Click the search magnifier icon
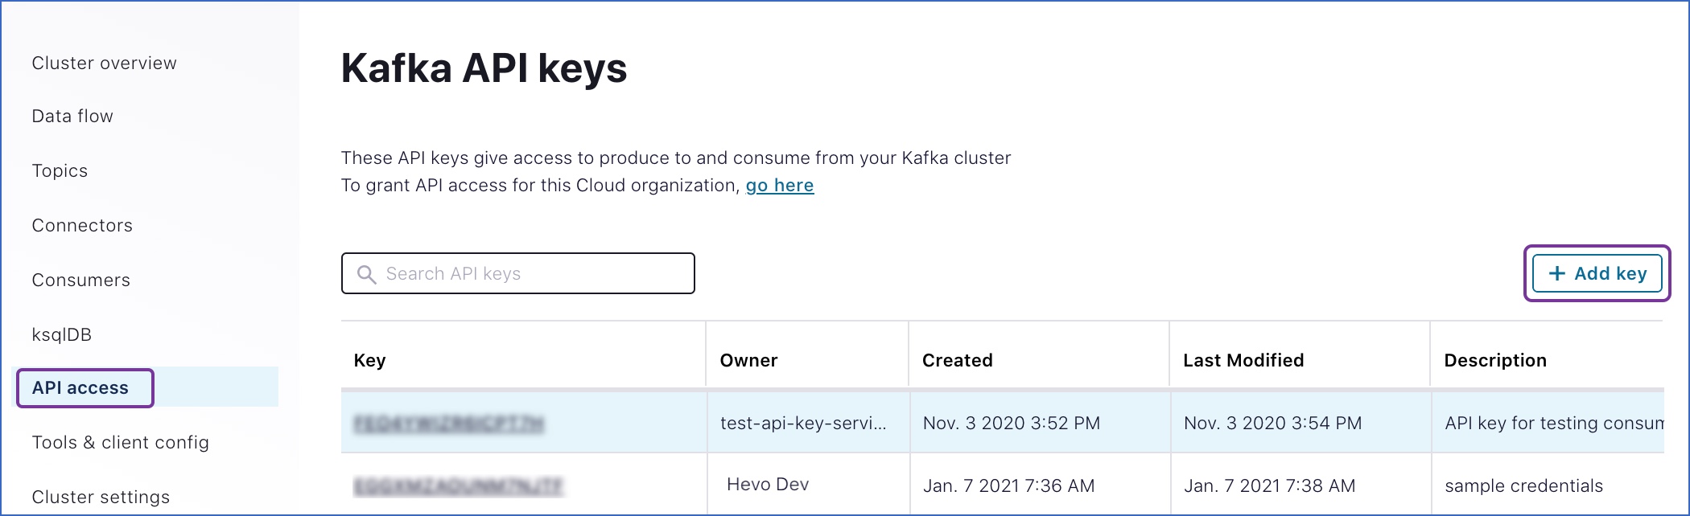This screenshot has width=1690, height=516. [x=367, y=273]
